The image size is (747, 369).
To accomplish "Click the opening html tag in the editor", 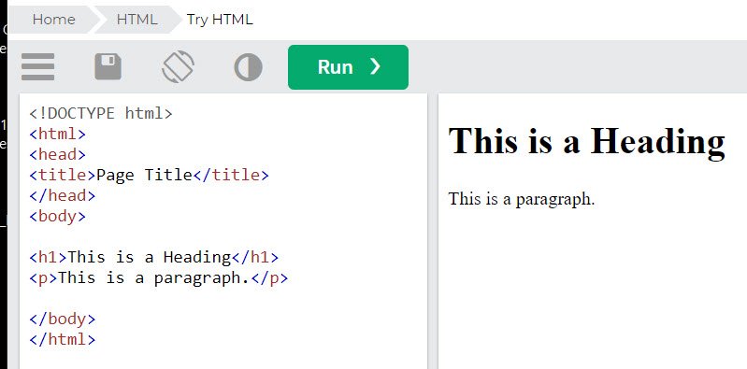I will pos(58,134).
